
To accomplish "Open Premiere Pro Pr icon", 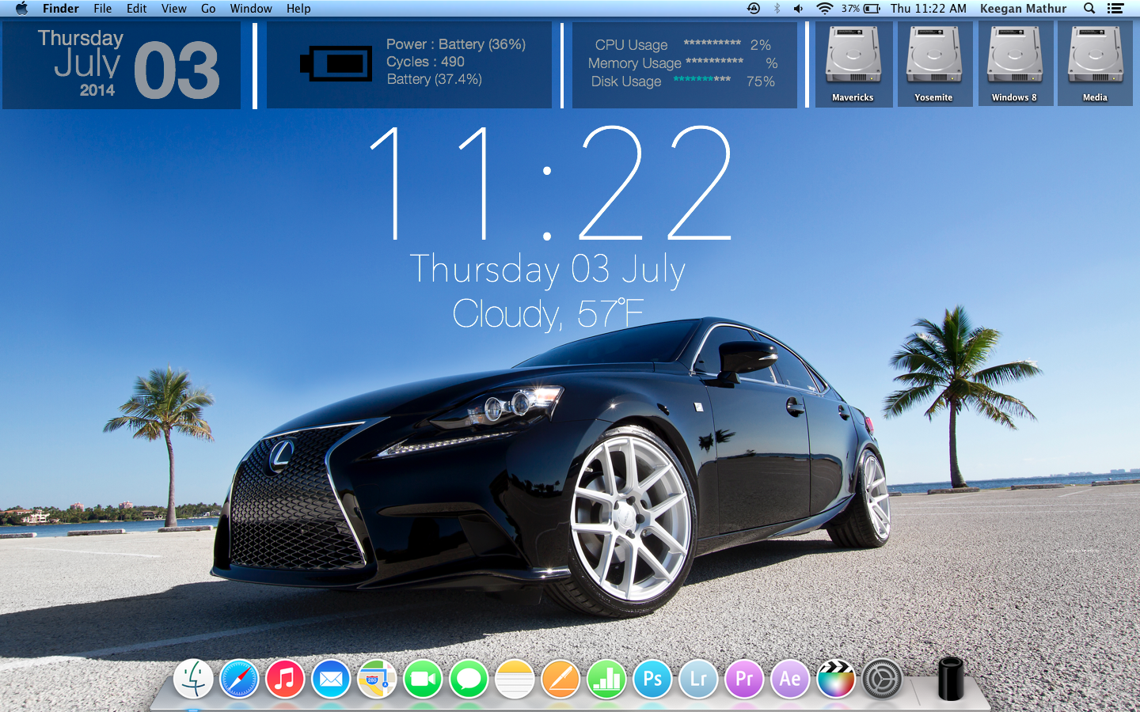I will (x=744, y=679).
